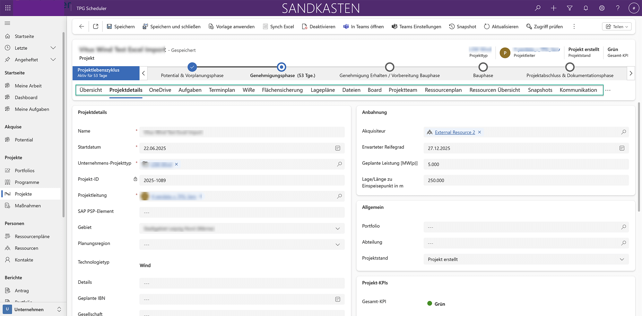The width and height of the screenshot is (642, 316).
Task: Open the notifications bell
Action: [586, 8]
